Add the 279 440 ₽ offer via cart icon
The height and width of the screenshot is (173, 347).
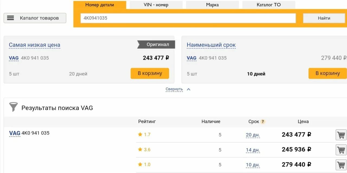point(341,165)
